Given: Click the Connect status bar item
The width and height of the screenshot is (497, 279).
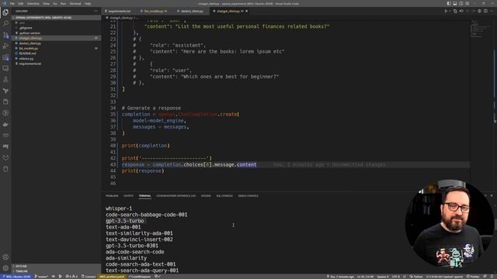Looking at the screenshot, I should 89,277.
